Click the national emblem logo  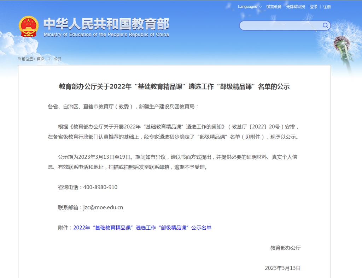pos(29,26)
